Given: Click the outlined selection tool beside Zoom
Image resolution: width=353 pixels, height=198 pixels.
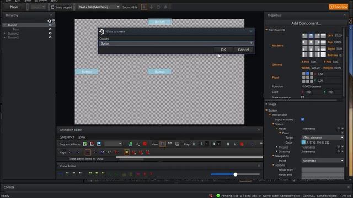Looking at the screenshot, I should (144, 7).
